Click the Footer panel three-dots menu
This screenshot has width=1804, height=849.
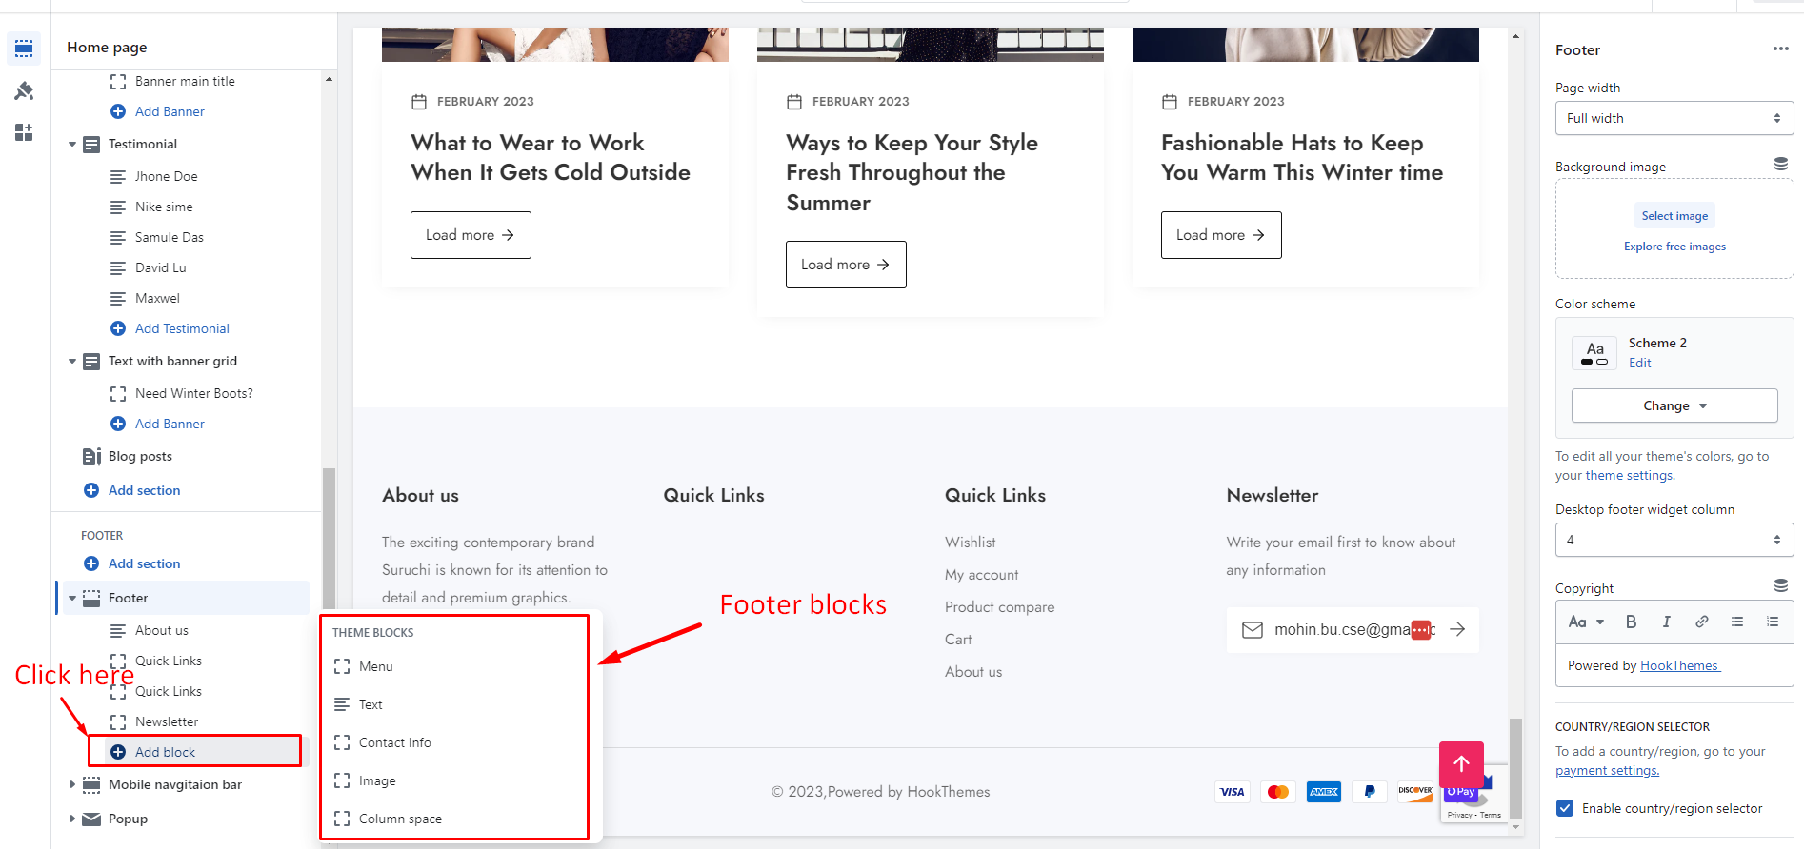coord(1780,49)
